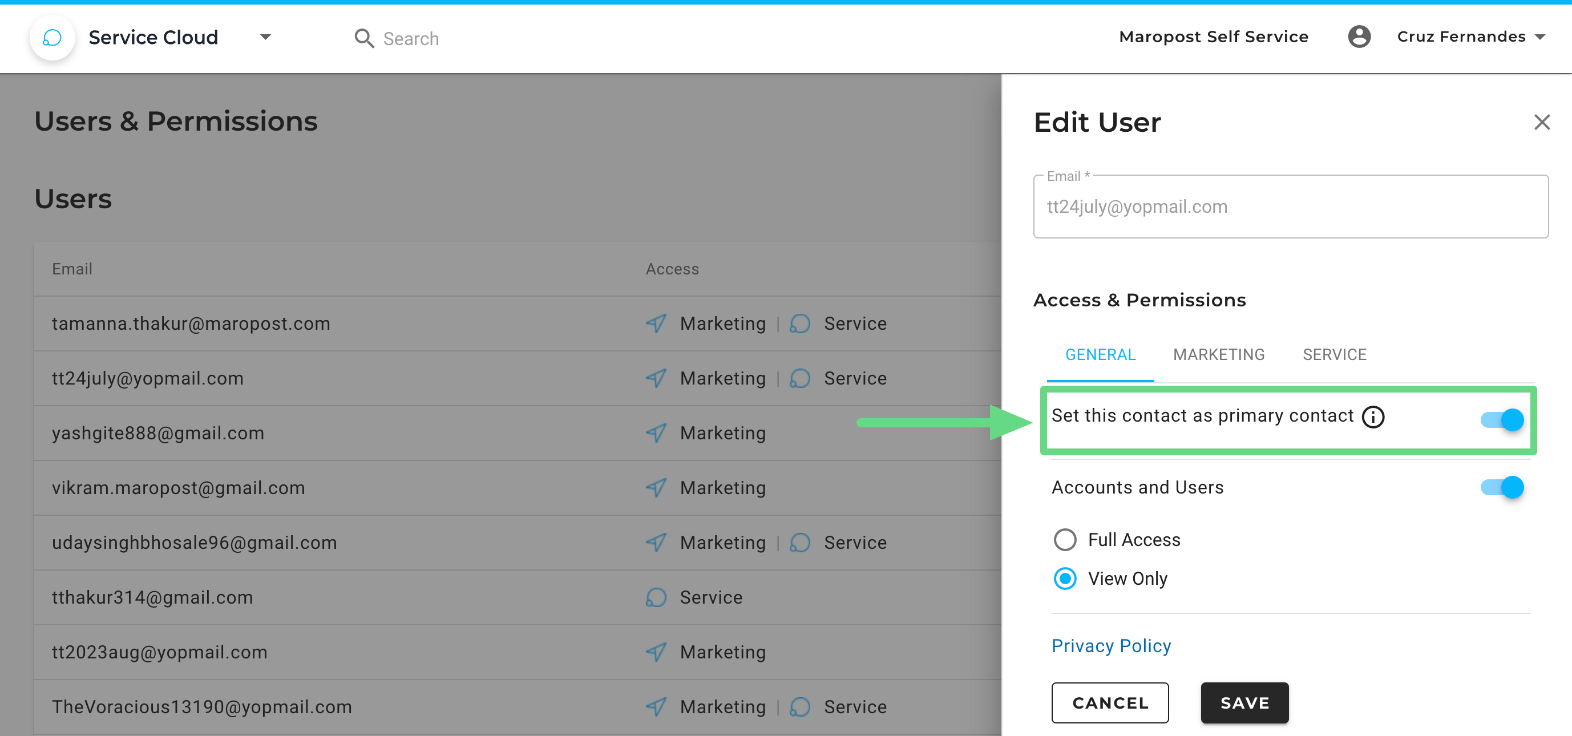Click the primary contact info icon
The image size is (1572, 736).
[x=1372, y=418]
